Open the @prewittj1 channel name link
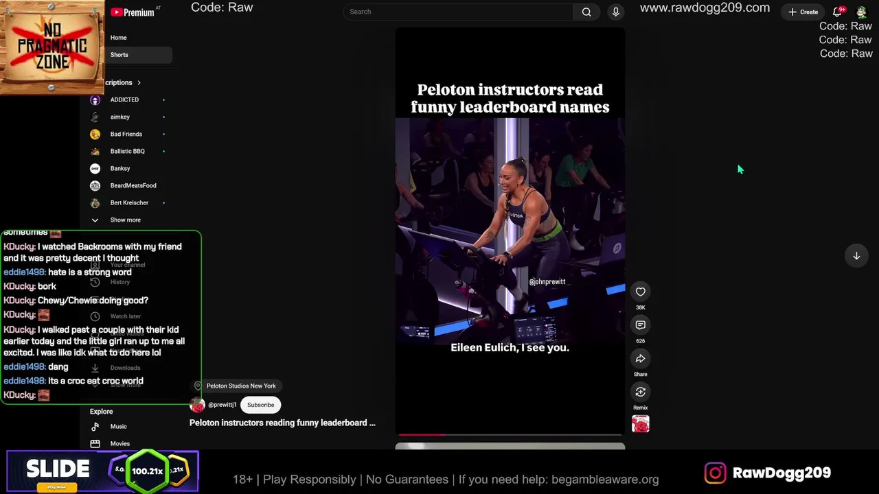Image resolution: width=879 pixels, height=494 pixels. tap(222, 405)
